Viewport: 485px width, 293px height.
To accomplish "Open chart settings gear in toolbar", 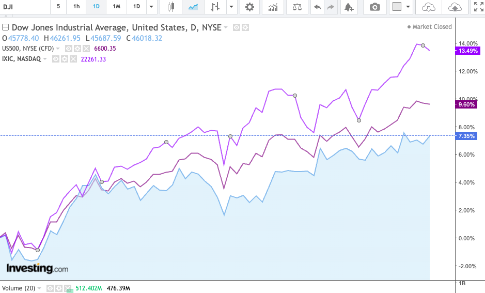I will coord(249,7).
